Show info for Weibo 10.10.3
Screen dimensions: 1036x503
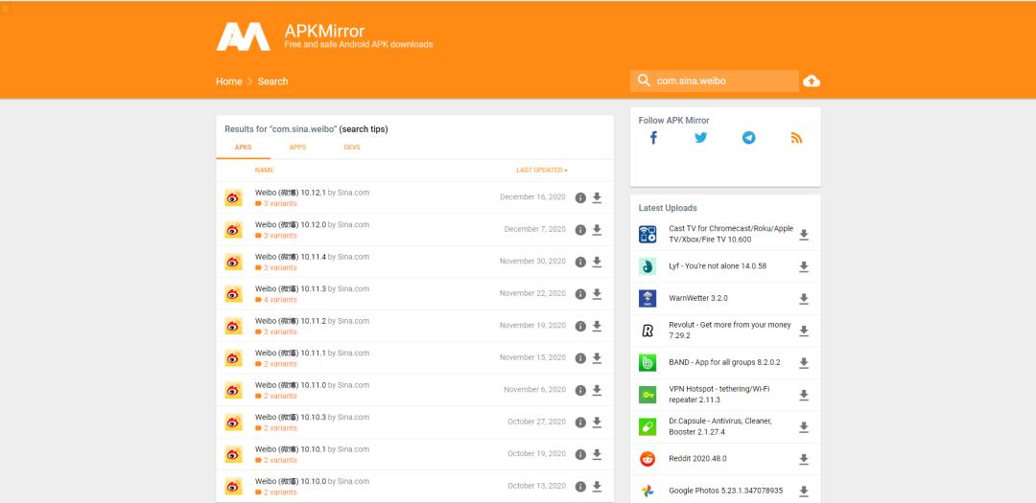click(x=580, y=423)
